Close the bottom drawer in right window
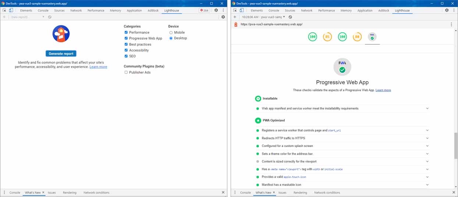The width and height of the screenshot is (458, 197). [454, 193]
